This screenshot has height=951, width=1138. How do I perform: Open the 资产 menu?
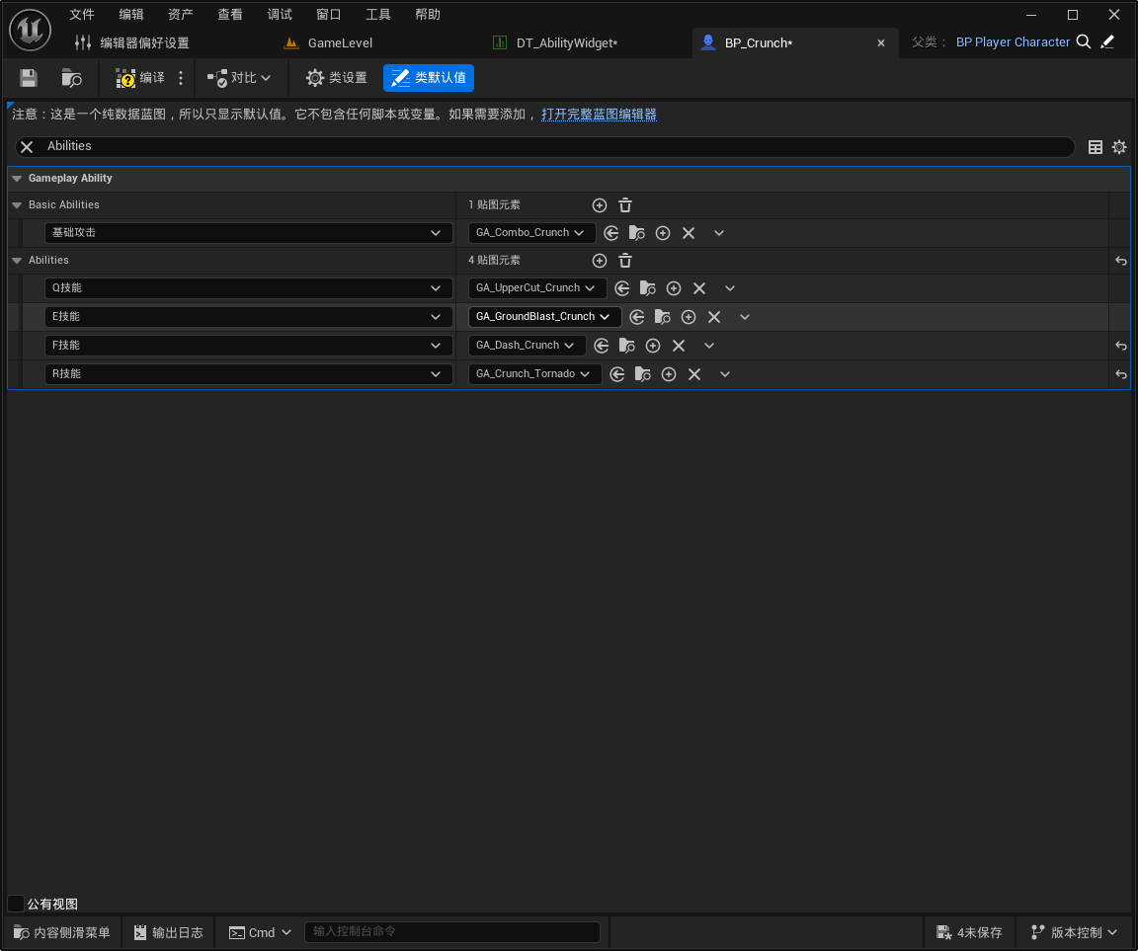click(x=181, y=15)
